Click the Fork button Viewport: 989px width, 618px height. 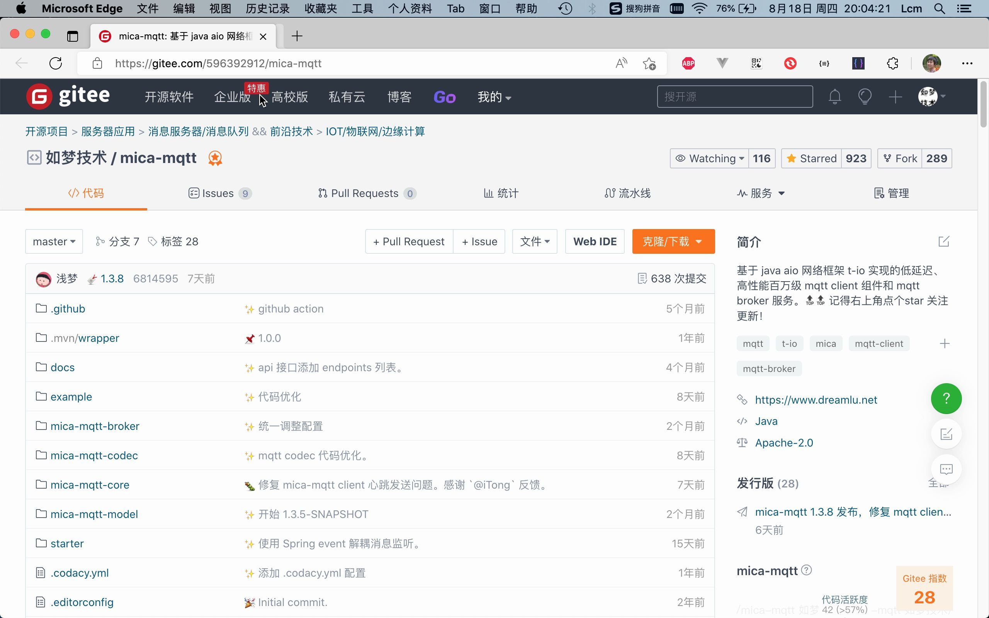click(899, 158)
